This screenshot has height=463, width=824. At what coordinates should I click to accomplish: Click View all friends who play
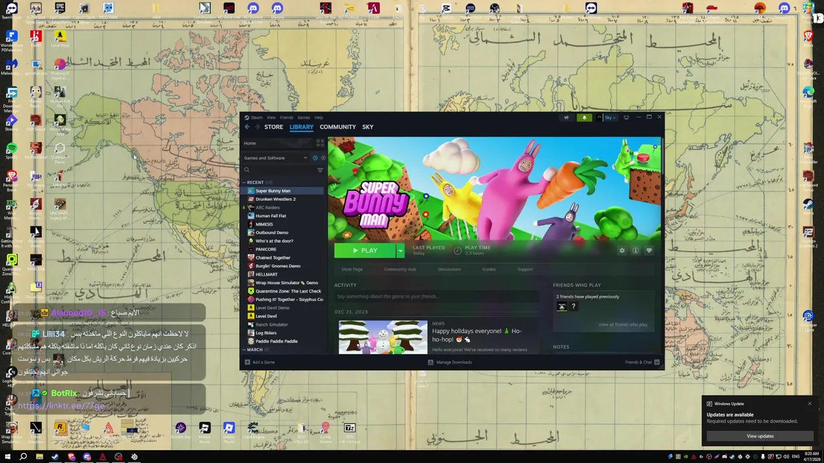tap(623, 325)
